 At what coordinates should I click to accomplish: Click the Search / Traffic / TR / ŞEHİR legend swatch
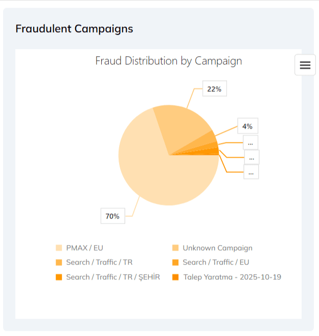tap(59, 277)
